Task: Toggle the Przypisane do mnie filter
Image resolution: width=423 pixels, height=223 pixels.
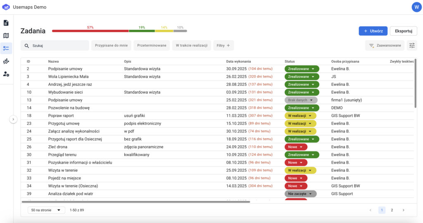Action: 111,45
